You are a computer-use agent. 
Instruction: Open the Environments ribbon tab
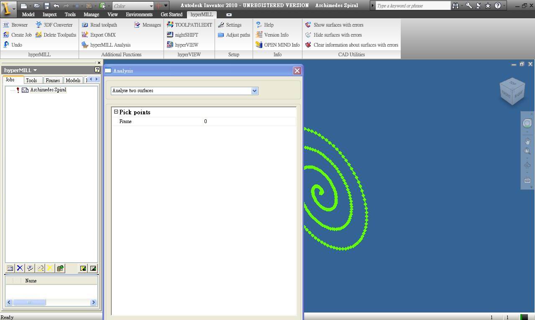(x=139, y=15)
